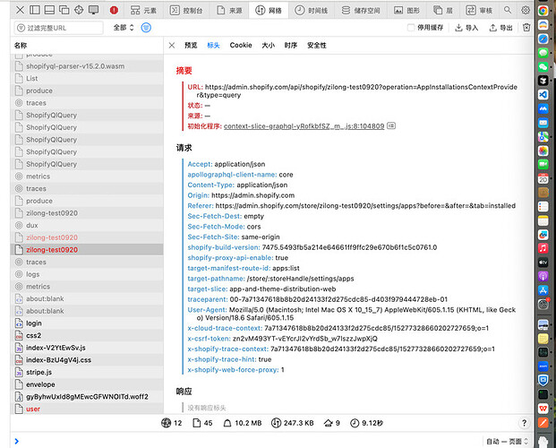Select the selected red zilong-test0920 request
The height and width of the screenshot is (448, 556).
pos(87,250)
